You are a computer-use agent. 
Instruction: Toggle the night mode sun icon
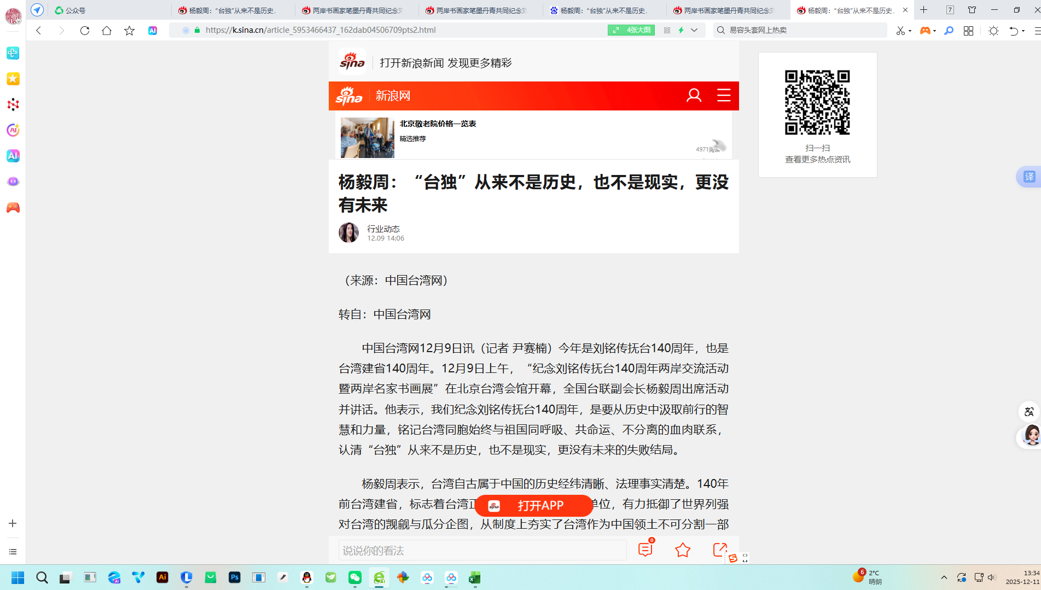pyautogui.click(x=993, y=31)
